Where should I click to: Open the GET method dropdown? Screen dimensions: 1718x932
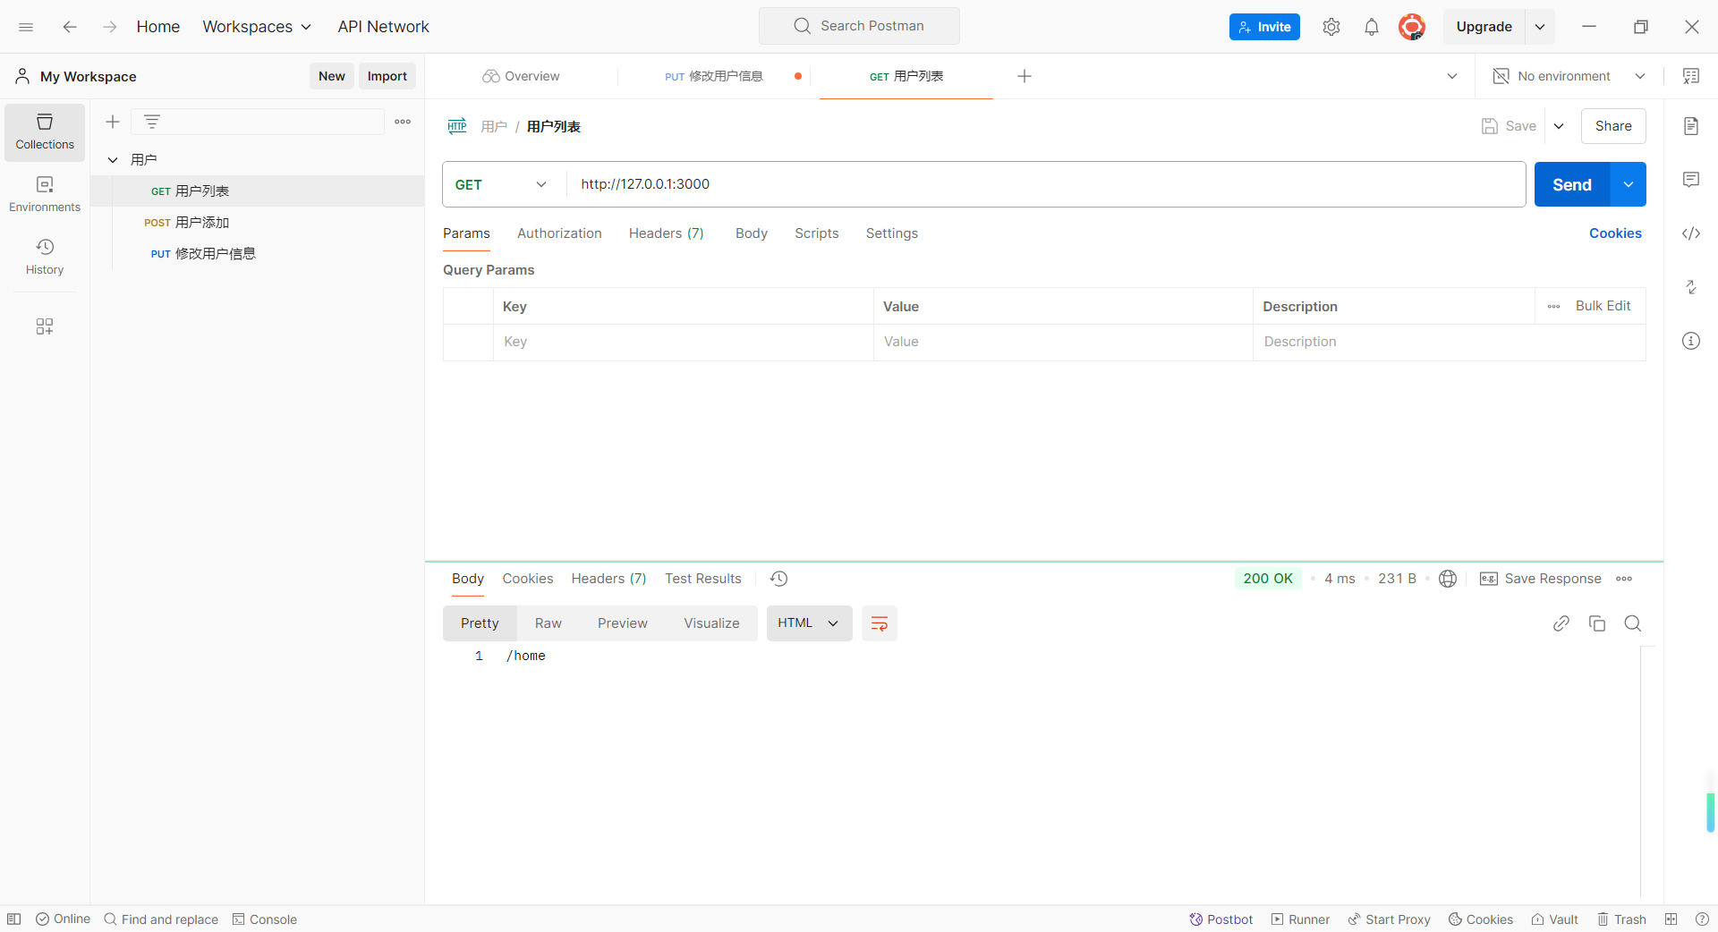pos(503,184)
